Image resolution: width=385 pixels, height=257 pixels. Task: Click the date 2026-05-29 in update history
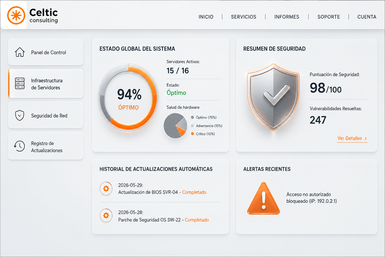tap(131, 185)
